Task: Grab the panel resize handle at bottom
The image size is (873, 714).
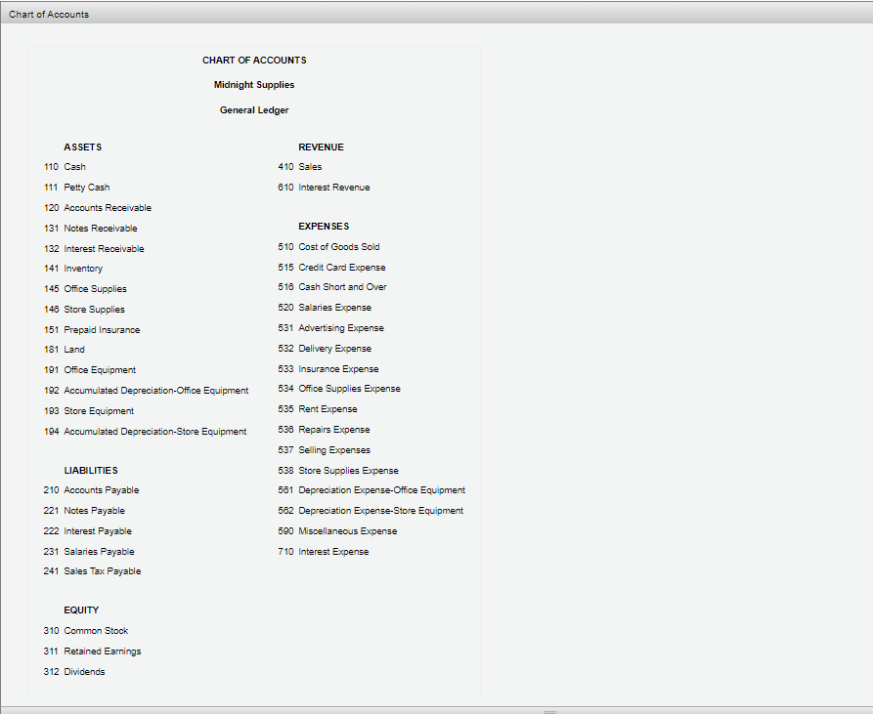Action: pyautogui.click(x=550, y=712)
